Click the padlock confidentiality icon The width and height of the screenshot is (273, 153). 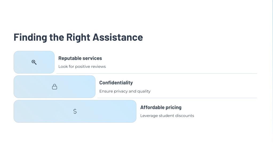click(x=54, y=87)
